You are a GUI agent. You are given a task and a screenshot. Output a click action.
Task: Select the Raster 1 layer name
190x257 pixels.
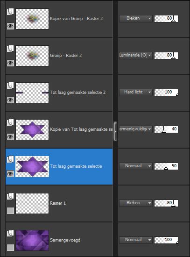tap(58, 203)
